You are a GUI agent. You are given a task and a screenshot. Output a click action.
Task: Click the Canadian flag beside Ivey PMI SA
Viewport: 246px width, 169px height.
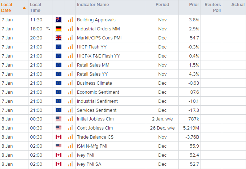tap(58, 164)
